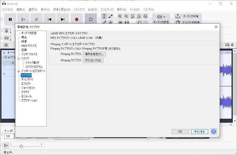The image size is (237, 155).
Task: Click the timeline options gear icon
Action: 6,45
